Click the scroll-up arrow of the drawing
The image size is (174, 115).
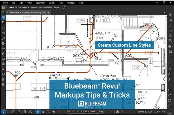(166, 17)
